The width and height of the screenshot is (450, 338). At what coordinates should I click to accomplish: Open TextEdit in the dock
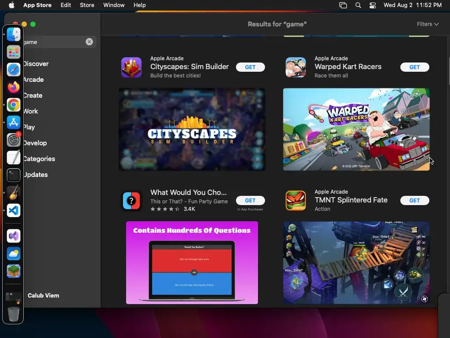14,158
